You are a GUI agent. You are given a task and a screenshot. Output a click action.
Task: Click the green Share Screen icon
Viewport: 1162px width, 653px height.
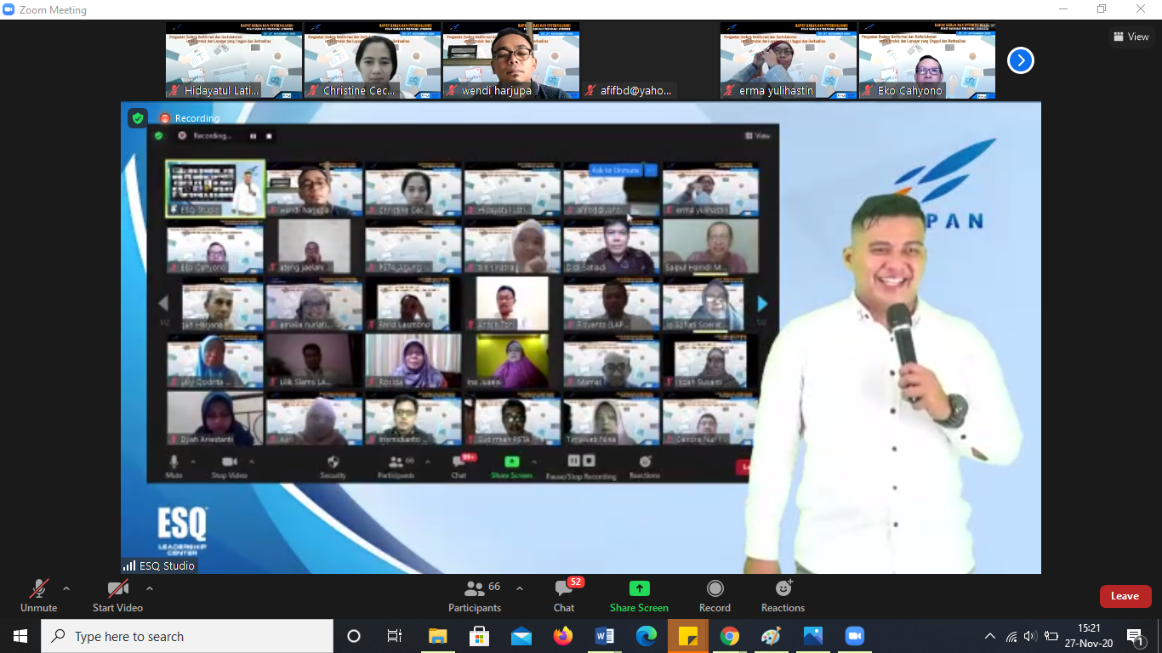pos(639,589)
